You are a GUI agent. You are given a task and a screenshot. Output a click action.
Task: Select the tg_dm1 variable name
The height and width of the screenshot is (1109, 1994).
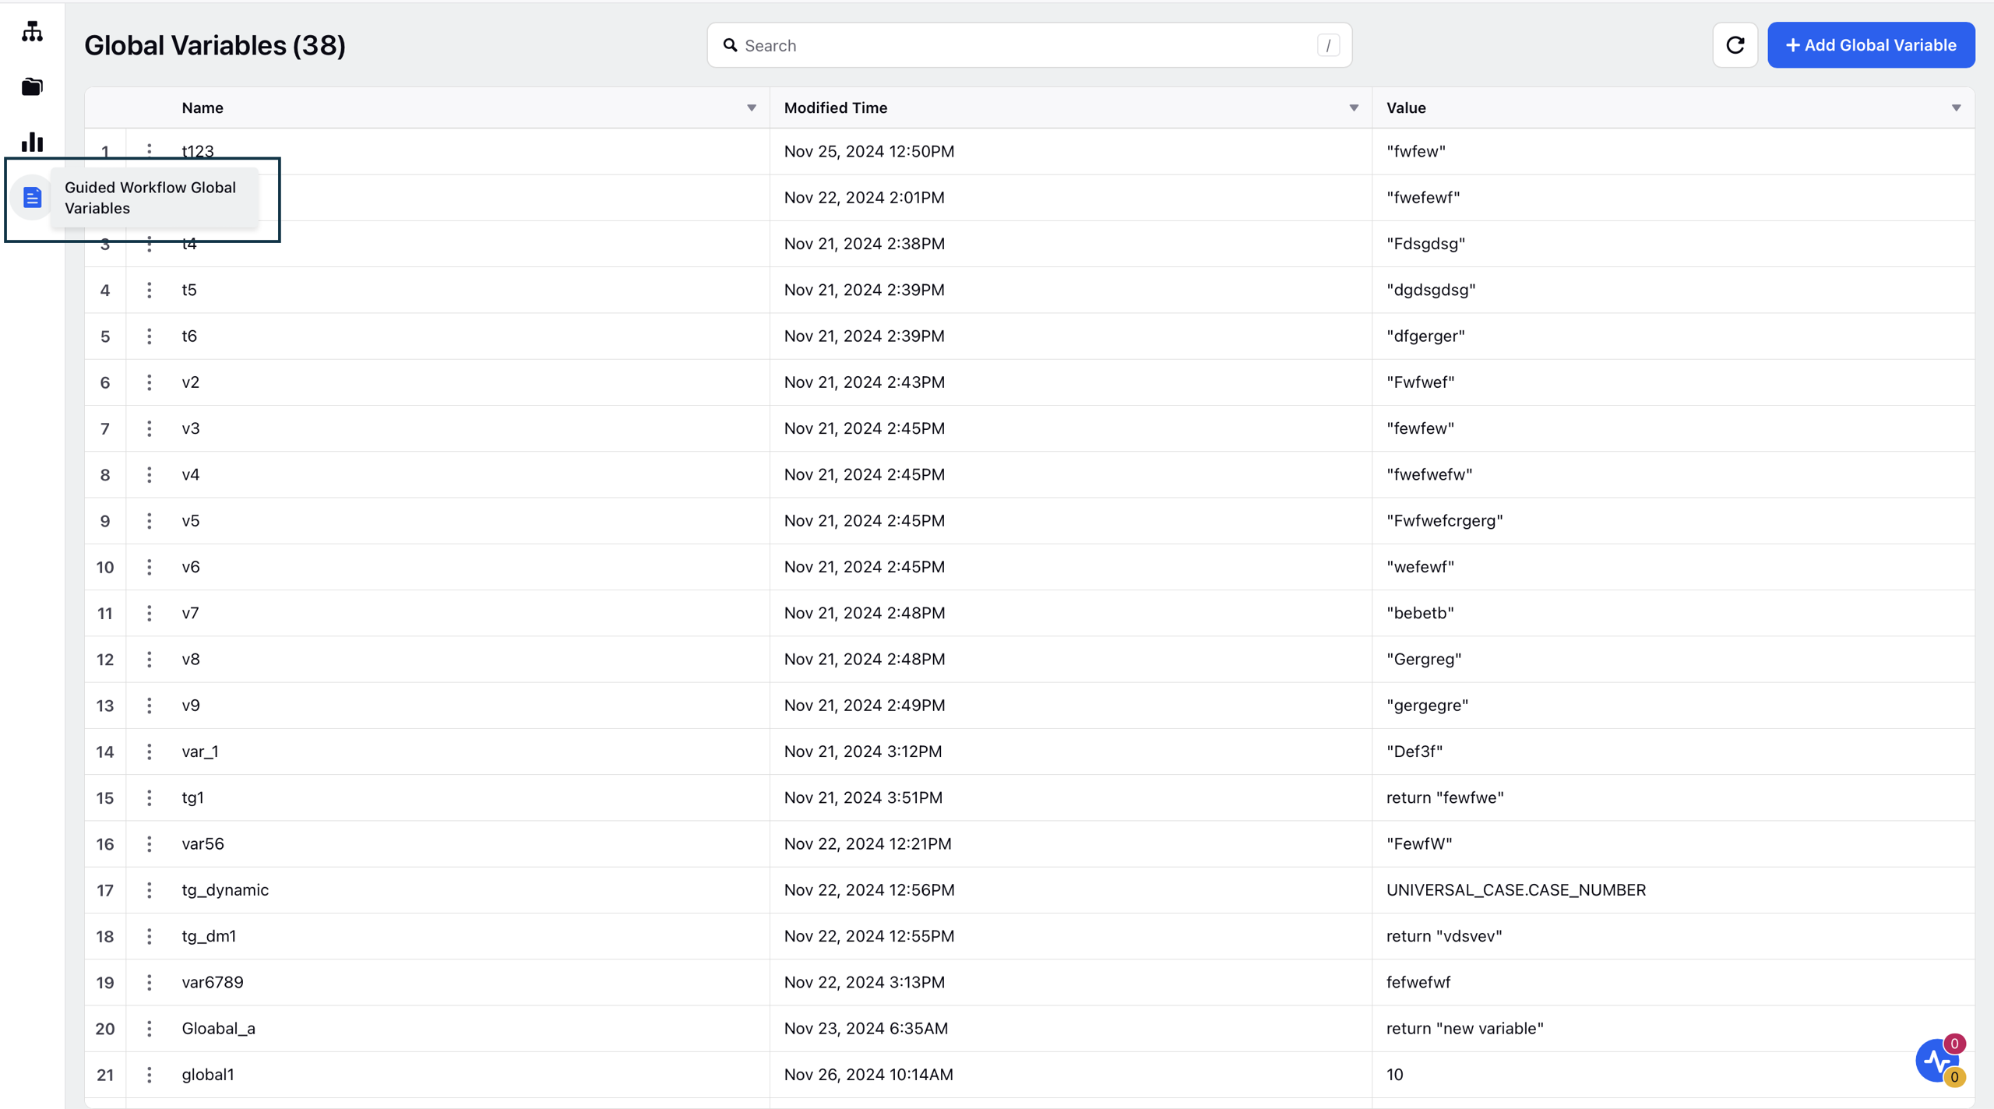(x=209, y=936)
